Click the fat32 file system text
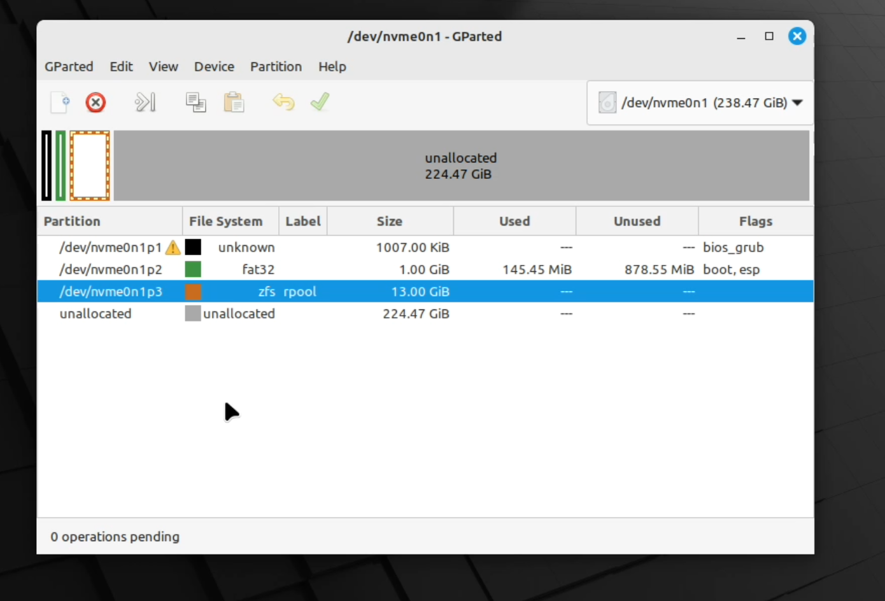The width and height of the screenshot is (885, 601). (258, 269)
